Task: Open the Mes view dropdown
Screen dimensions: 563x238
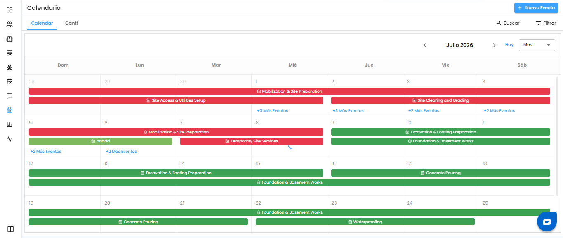Action: click(x=537, y=45)
